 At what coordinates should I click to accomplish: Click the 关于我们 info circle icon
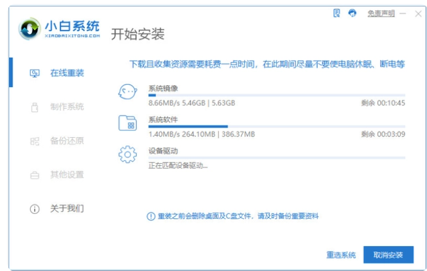pos(35,209)
